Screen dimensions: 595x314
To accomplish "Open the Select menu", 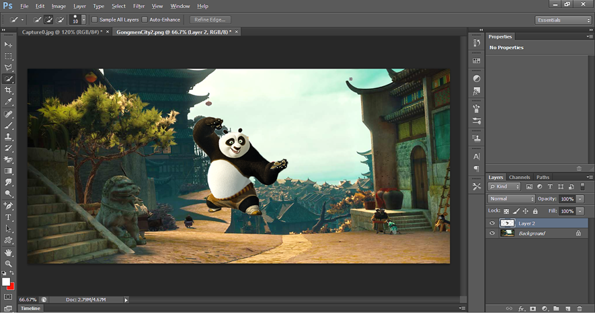I will click(x=118, y=6).
